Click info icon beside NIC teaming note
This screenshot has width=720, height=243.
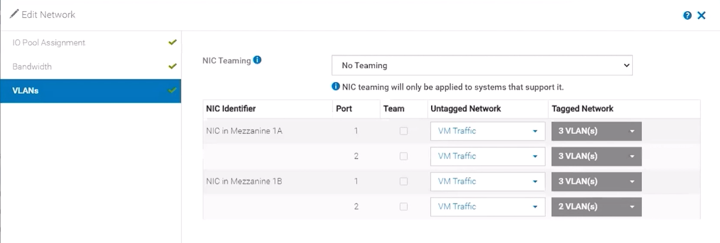pyautogui.click(x=336, y=87)
